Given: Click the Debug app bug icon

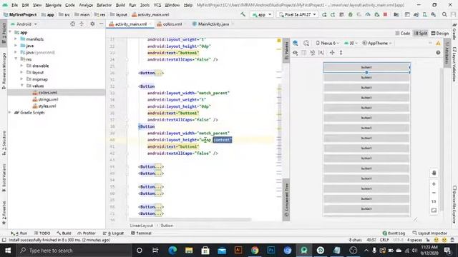Looking at the screenshot, I should 350,14.
